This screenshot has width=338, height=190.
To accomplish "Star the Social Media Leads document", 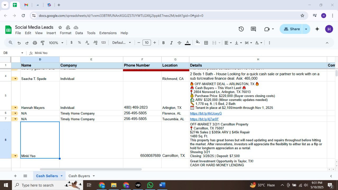I will [60, 27].
